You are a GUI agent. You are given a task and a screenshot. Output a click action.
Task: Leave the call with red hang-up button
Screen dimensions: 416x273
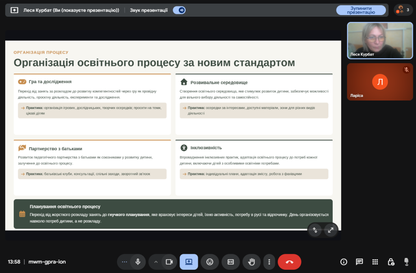click(x=289, y=262)
